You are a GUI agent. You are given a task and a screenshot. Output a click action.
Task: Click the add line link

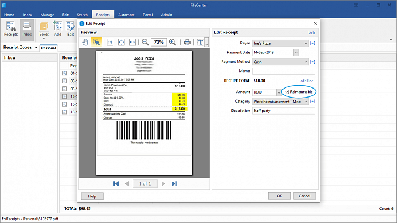coord(307,81)
